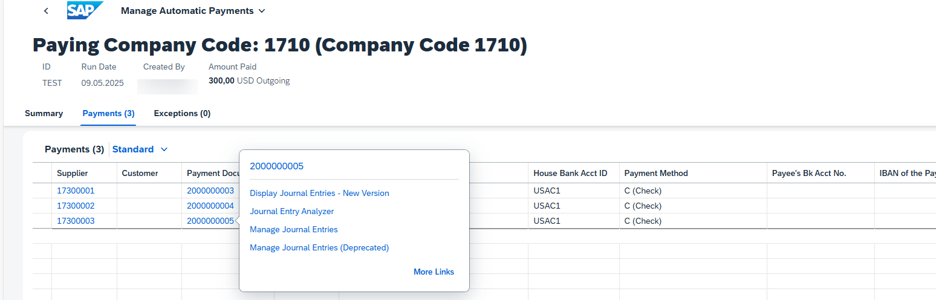Click payment document 2000000004
This screenshot has width=936, height=300.
click(x=210, y=206)
